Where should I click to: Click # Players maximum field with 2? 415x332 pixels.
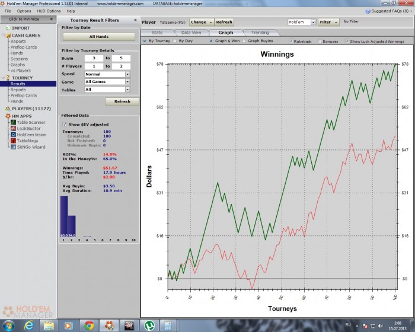(x=121, y=66)
